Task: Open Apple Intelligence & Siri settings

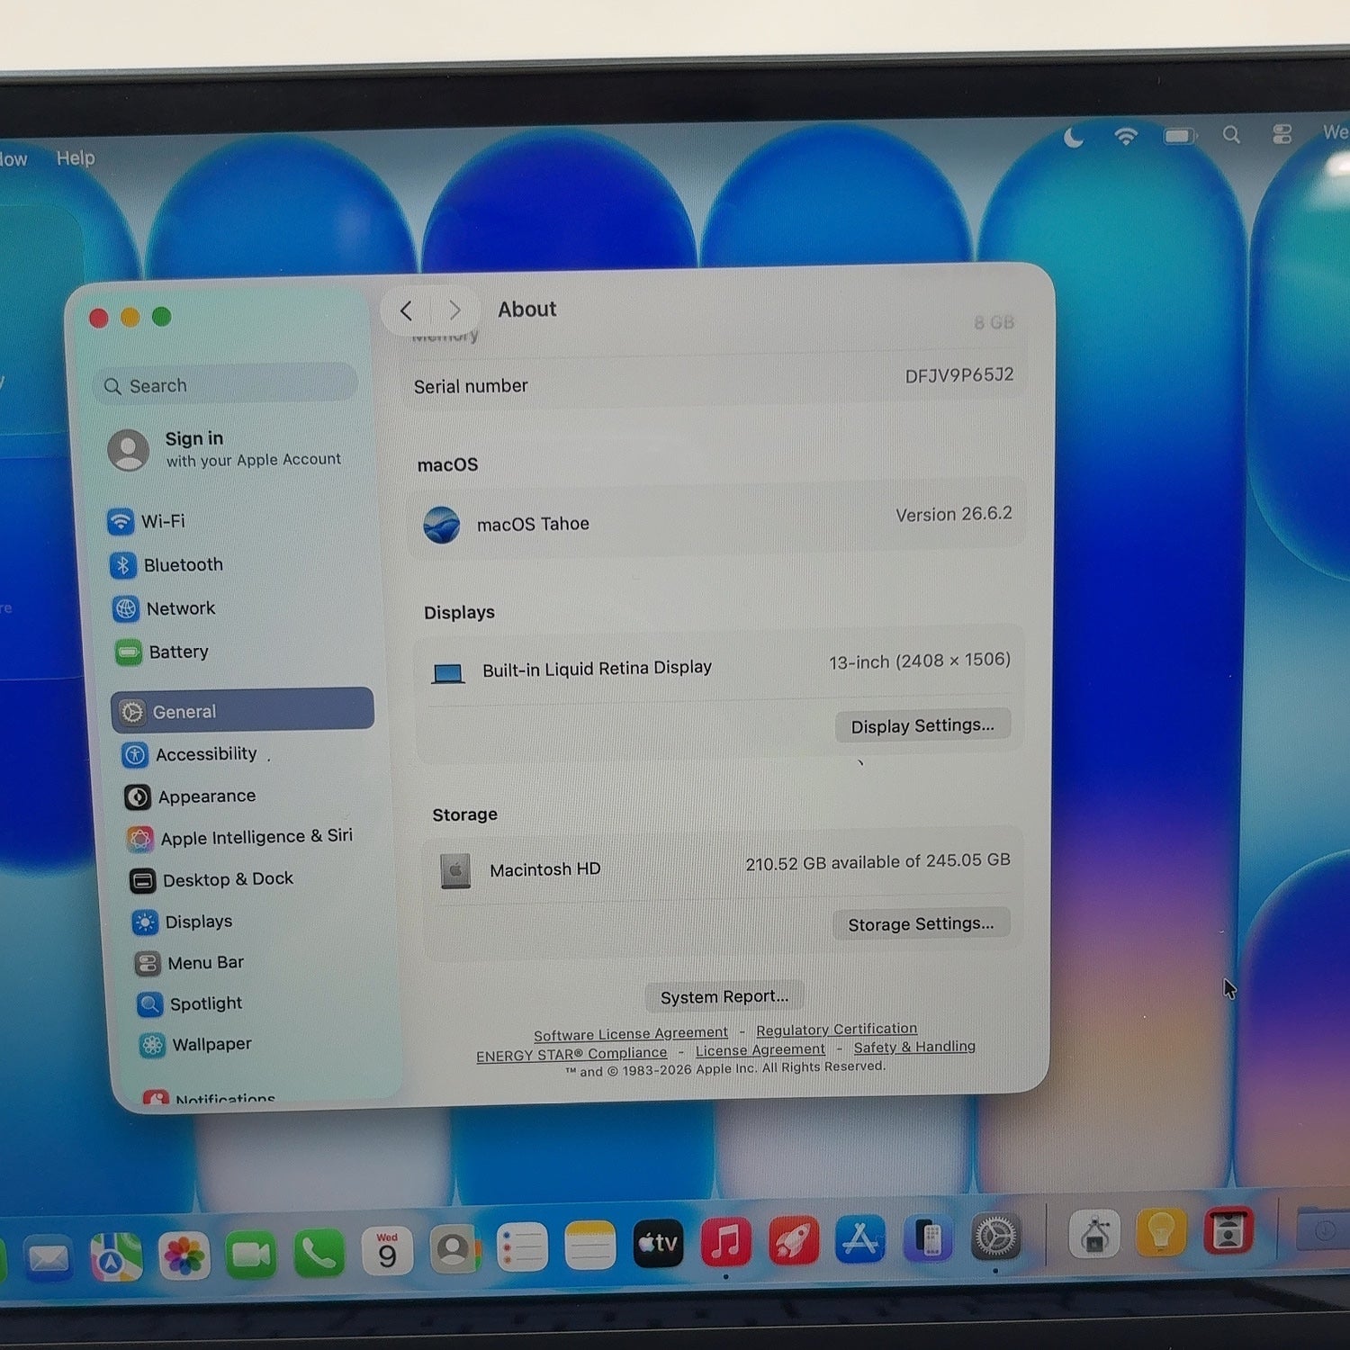Action: tap(241, 838)
